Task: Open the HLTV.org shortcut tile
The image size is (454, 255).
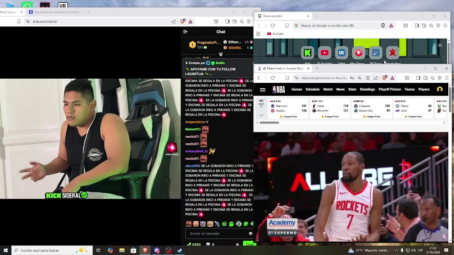Action: (x=376, y=53)
